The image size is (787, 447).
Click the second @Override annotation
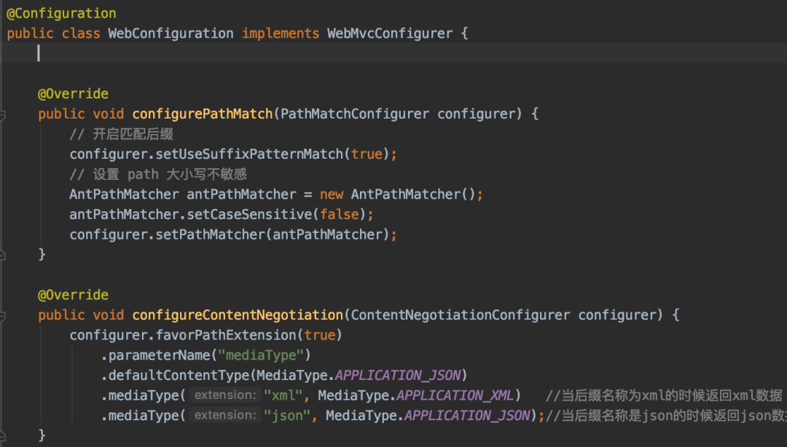tap(73, 295)
